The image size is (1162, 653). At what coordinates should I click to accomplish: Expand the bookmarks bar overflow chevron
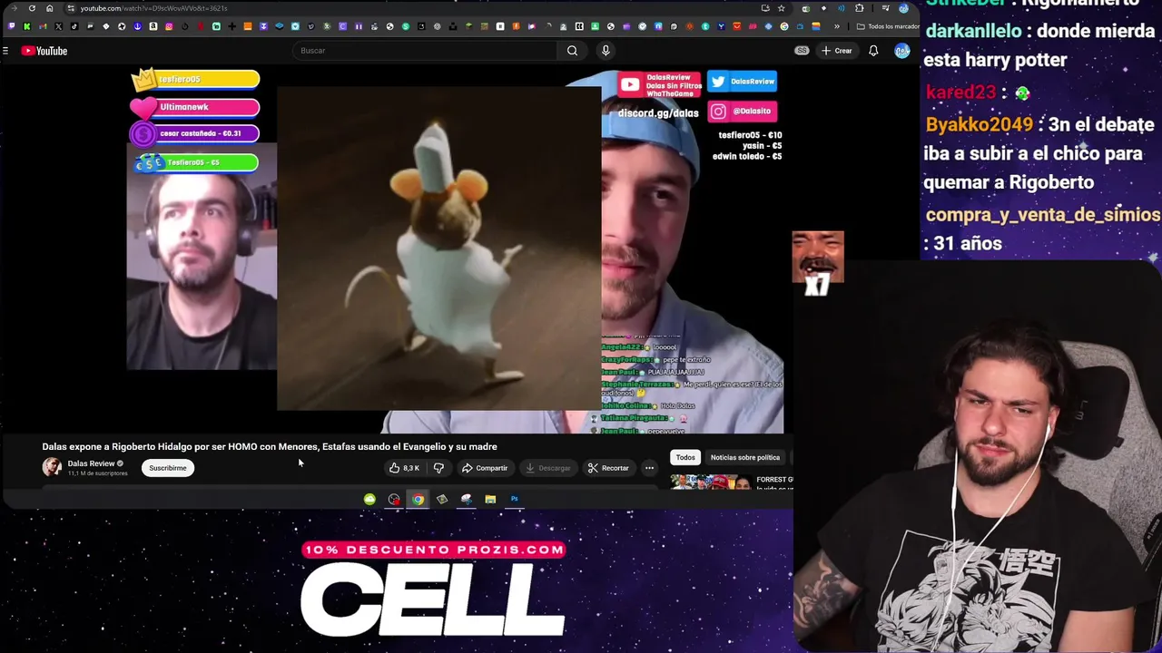(x=836, y=26)
